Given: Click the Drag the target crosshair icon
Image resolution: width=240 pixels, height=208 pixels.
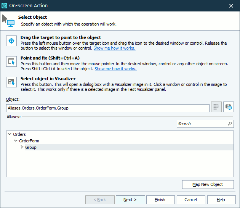Looking at the screenshot, I should (12, 41).
